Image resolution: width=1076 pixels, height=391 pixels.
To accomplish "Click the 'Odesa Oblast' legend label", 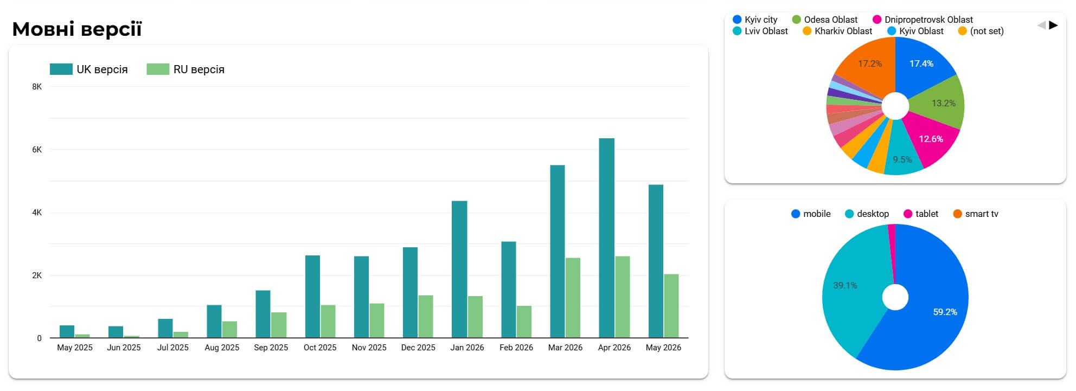I will tap(831, 20).
